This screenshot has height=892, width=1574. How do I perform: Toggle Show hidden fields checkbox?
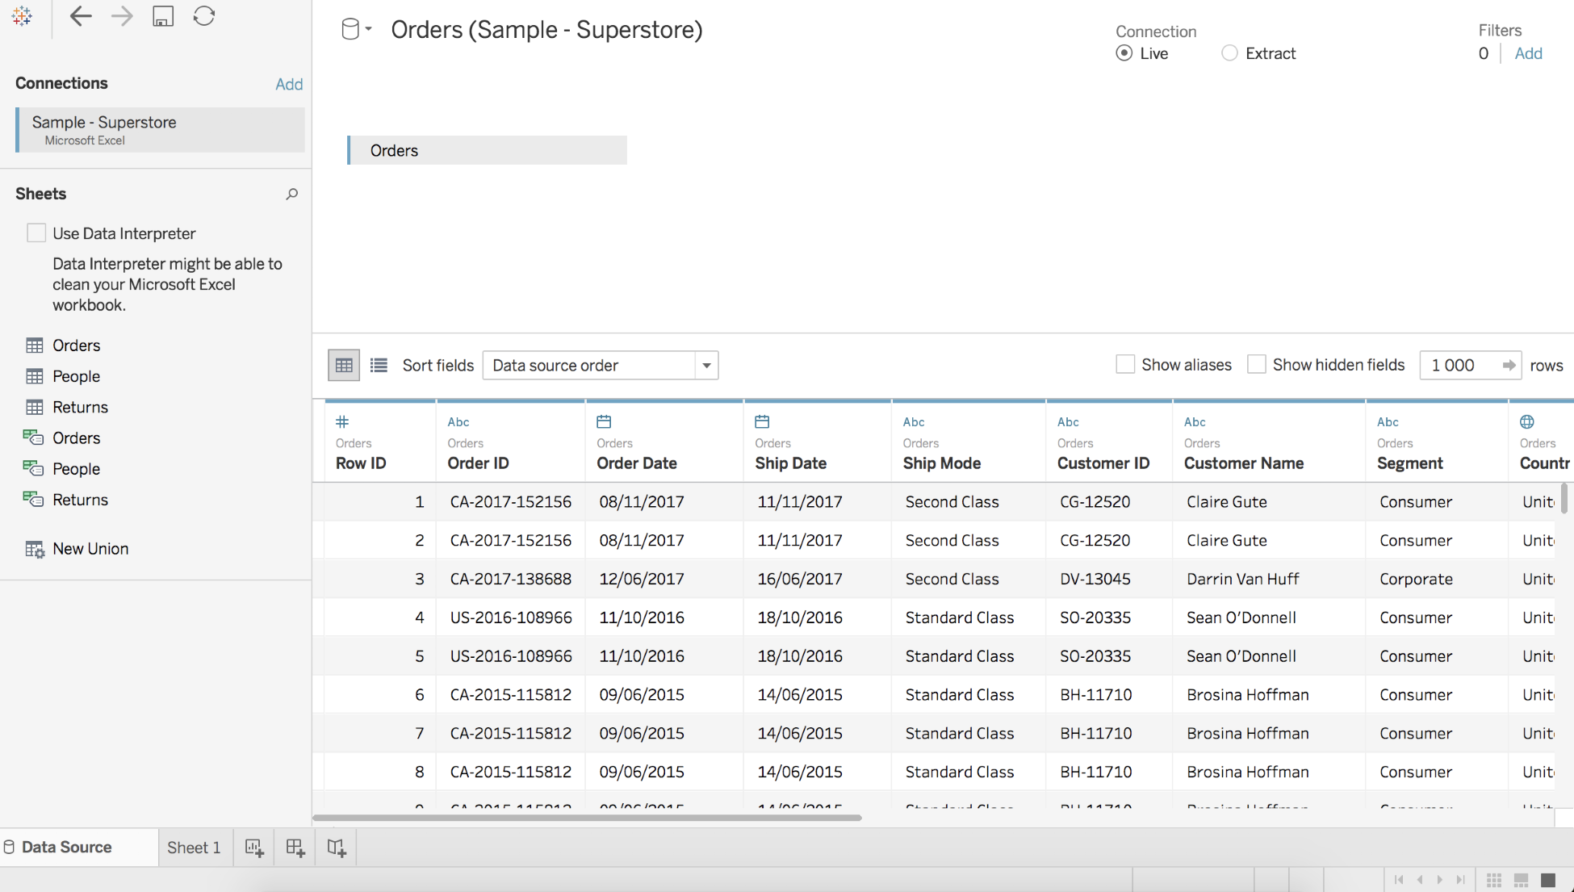[1257, 365]
